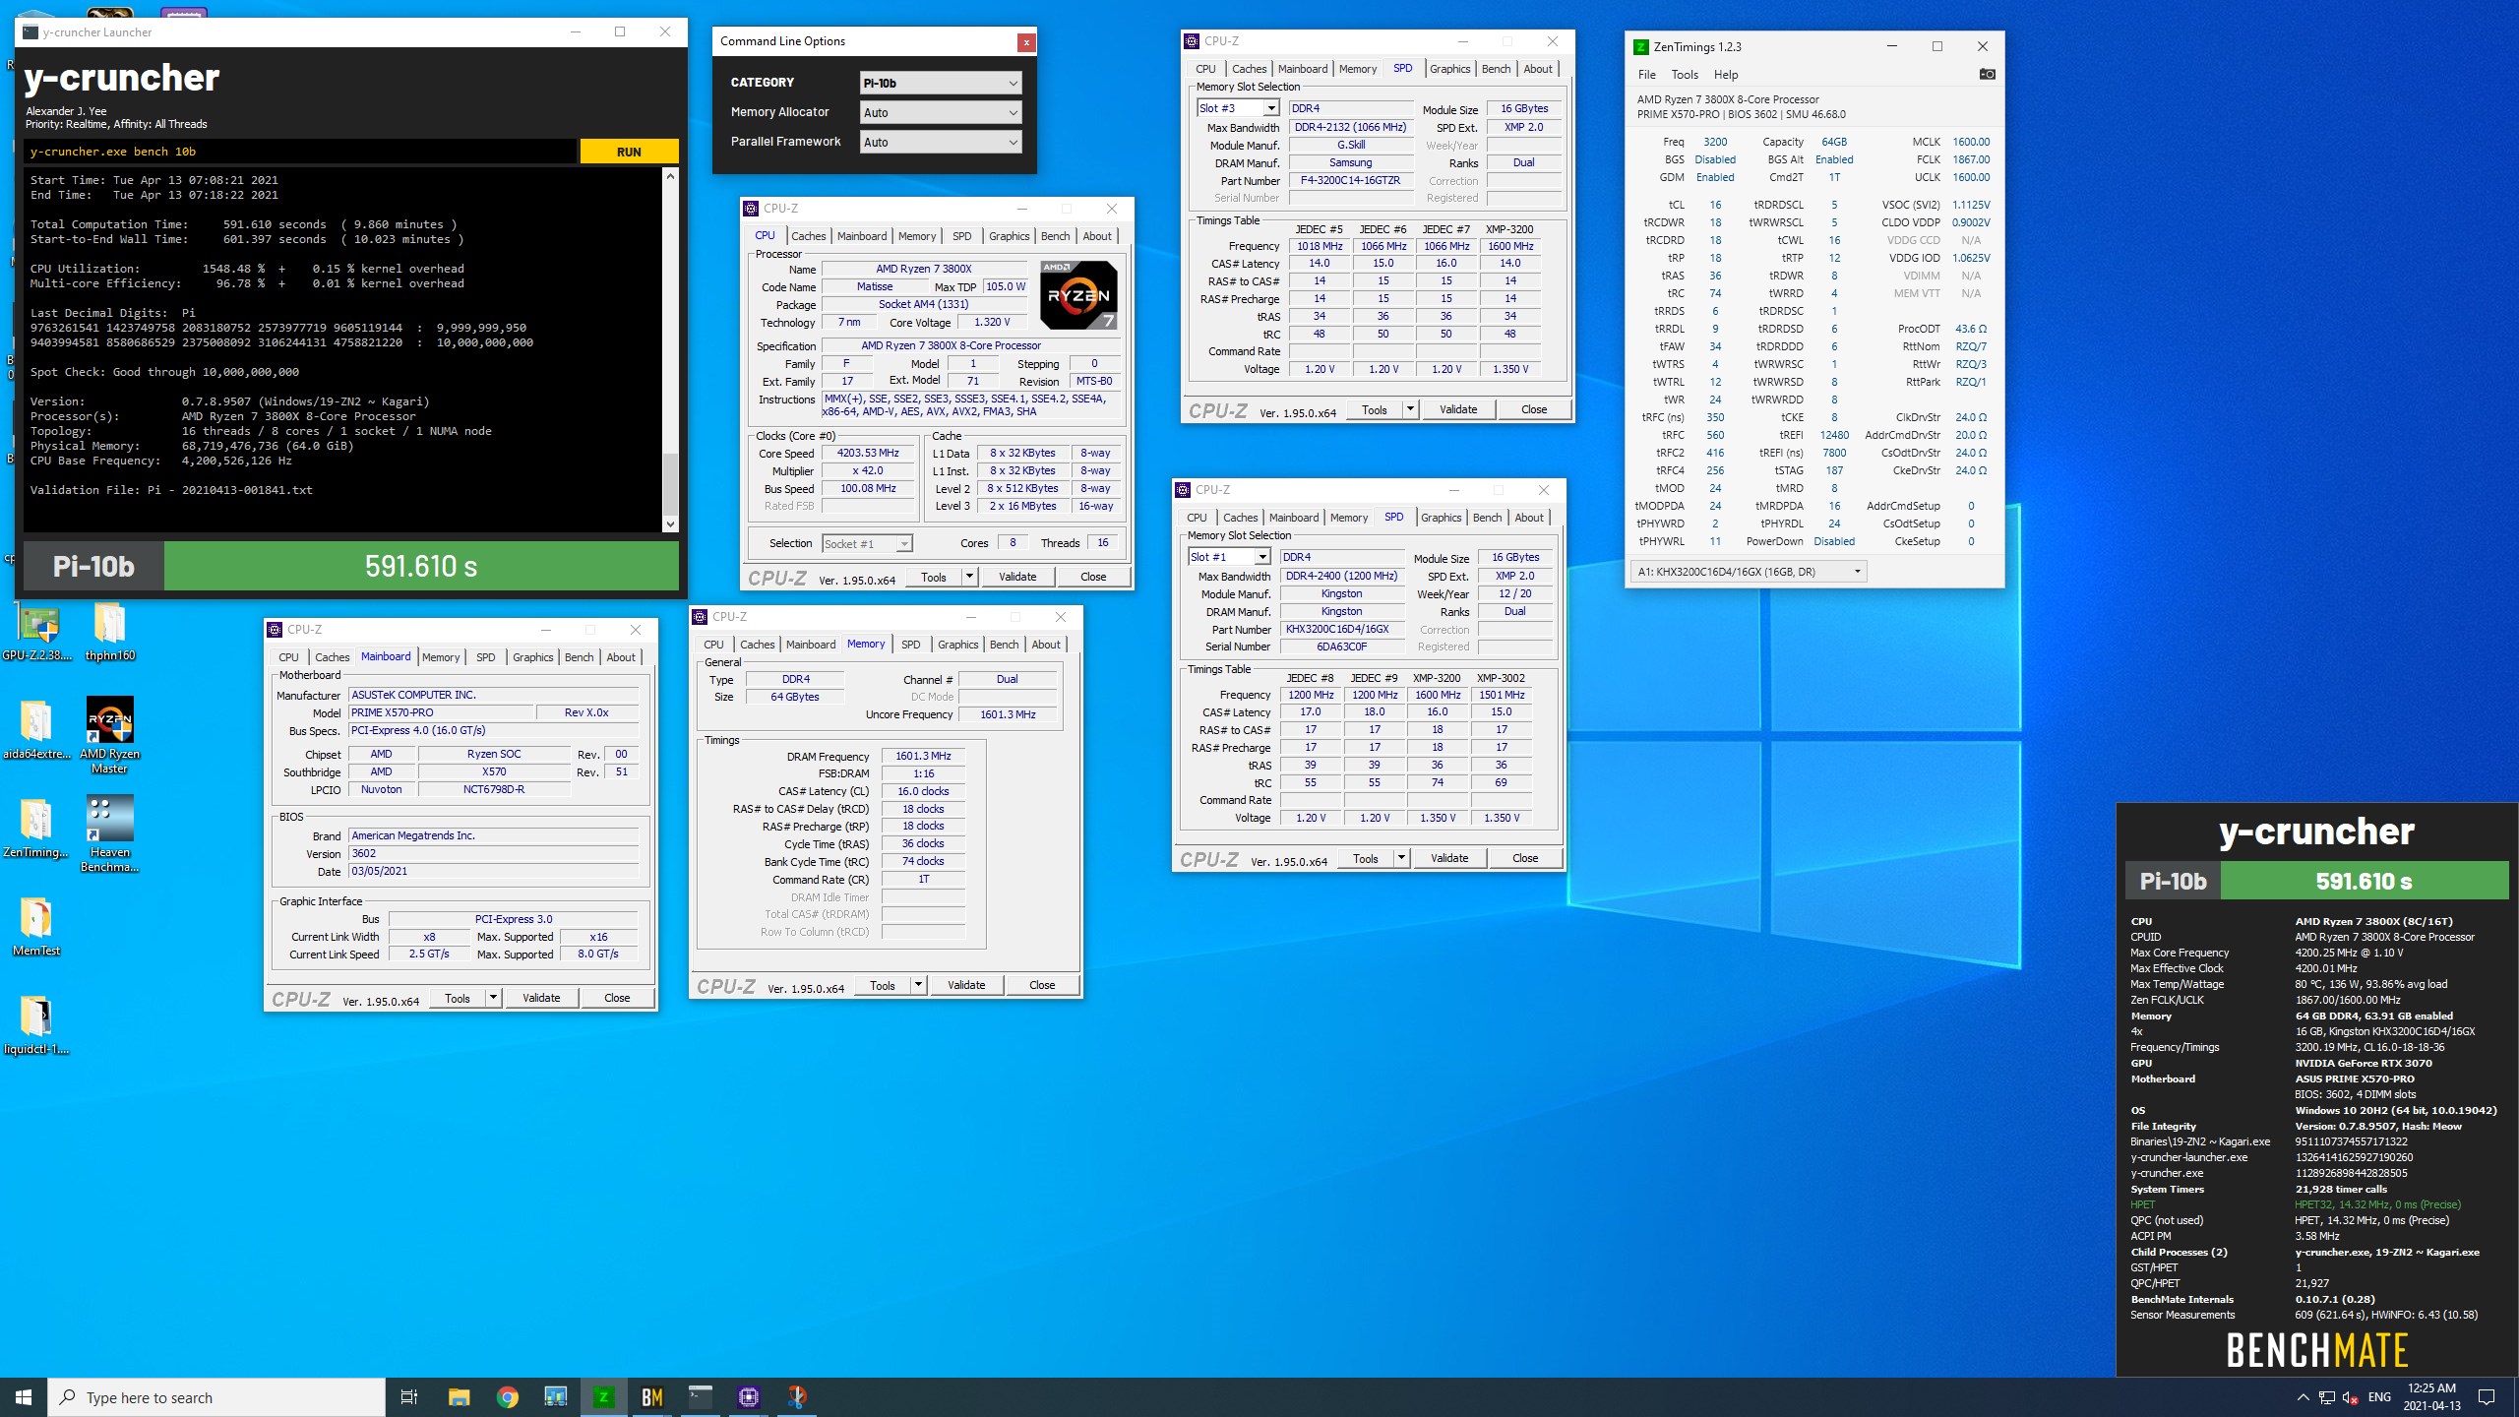The width and height of the screenshot is (2519, 1417).
Task: Open CATEGORY dropdown showing Pi-10b
Action: tap(941, 83)
